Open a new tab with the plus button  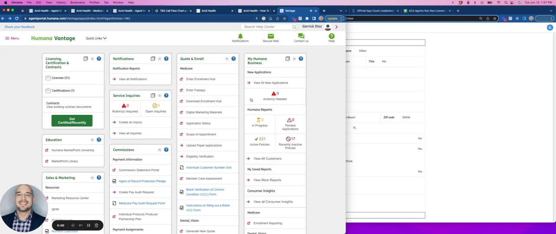point(324,10)
